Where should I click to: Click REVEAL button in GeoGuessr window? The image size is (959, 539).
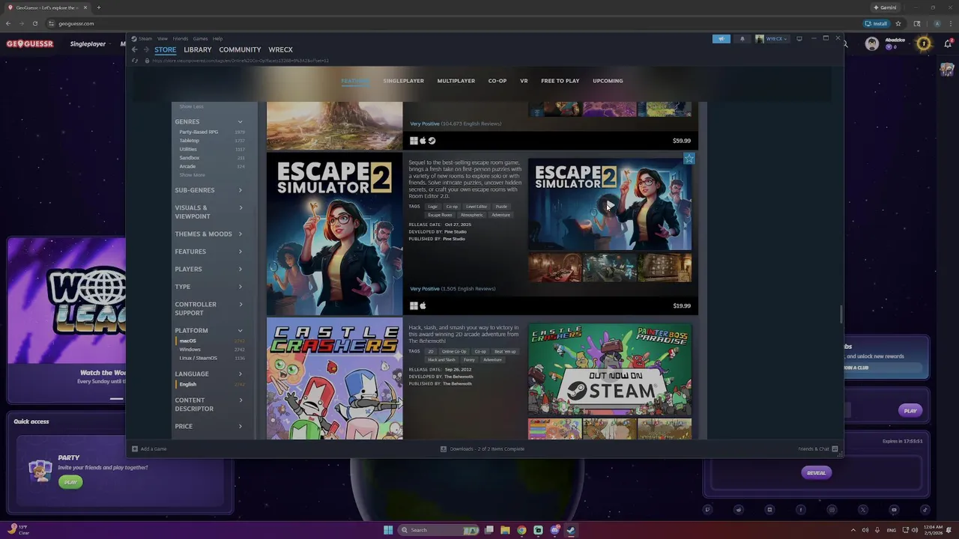pos(817,472)
